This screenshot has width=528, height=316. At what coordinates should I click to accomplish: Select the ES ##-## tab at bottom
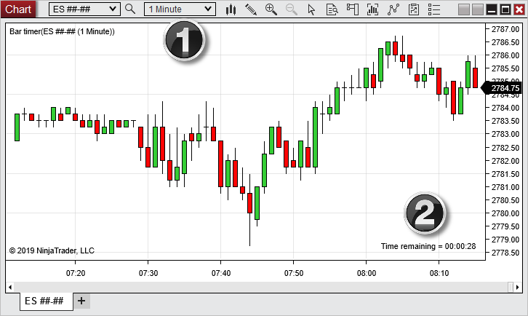tap(44, 301)
